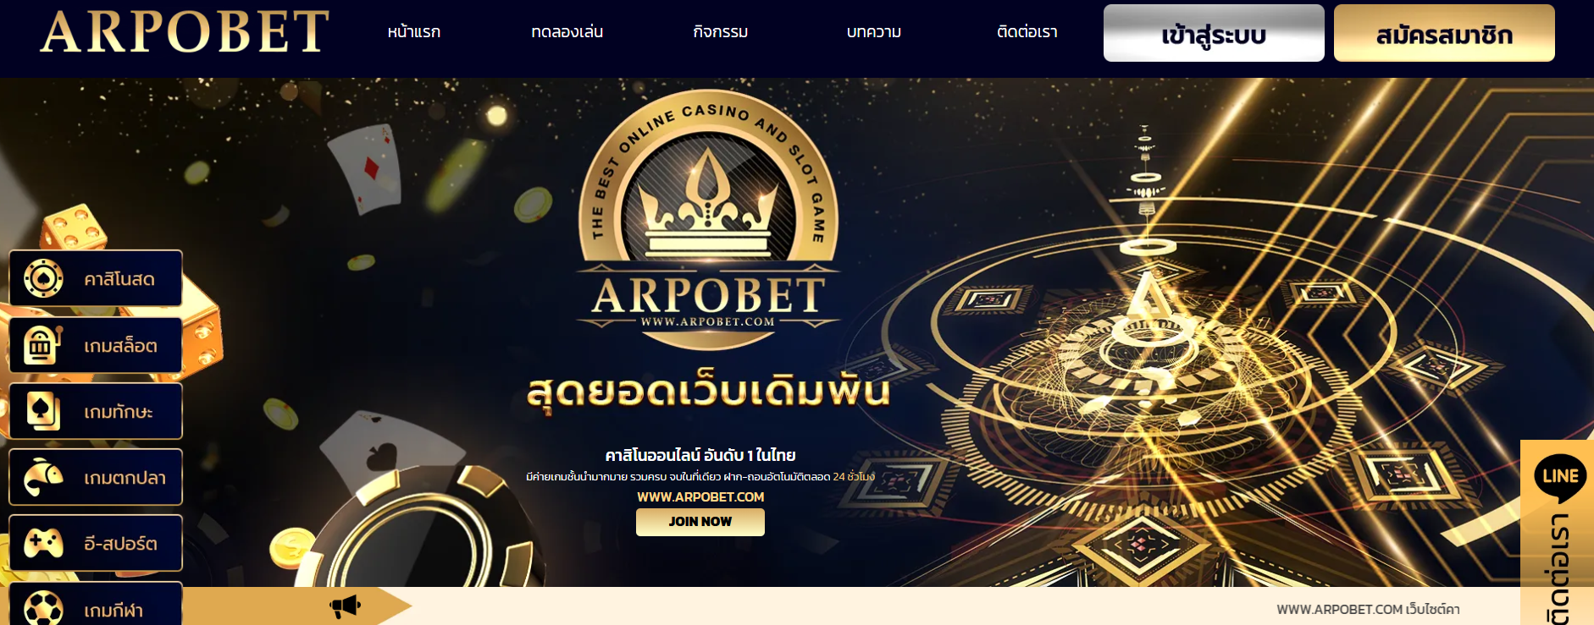
Task: Open the บทความ navigation link
Action: point(874,32)
